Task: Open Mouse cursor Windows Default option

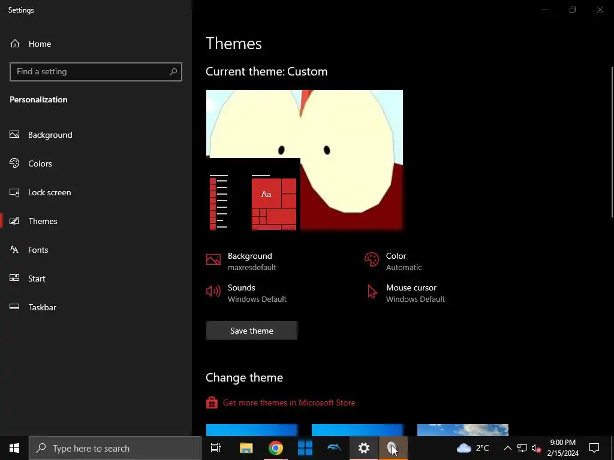Action: tap(405, 293)
